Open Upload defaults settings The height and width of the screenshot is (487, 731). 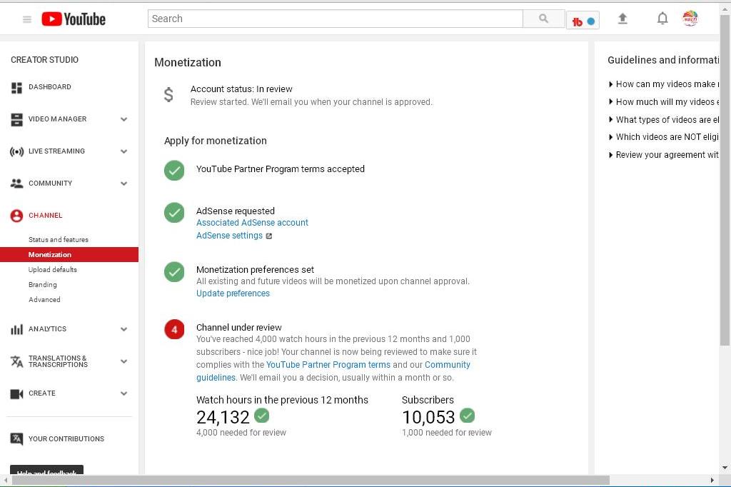53,270
